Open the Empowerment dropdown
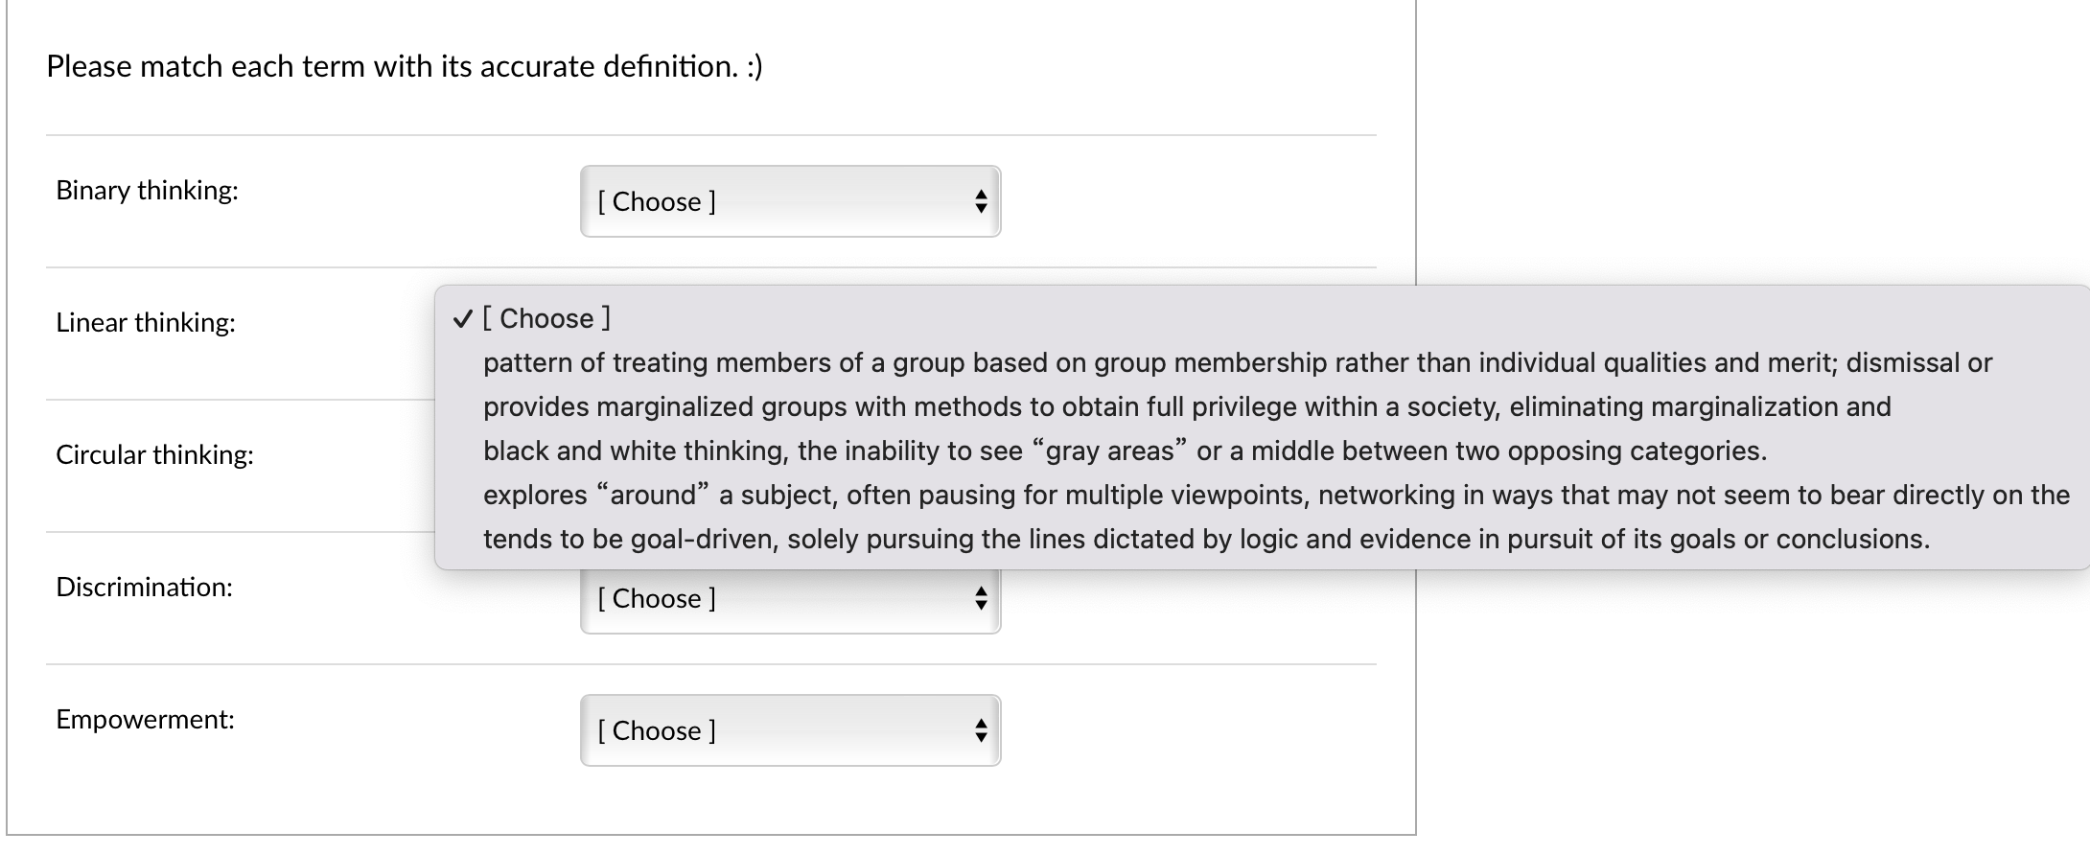The height and width of the screenshot is (855, 2090). point(788,730)
